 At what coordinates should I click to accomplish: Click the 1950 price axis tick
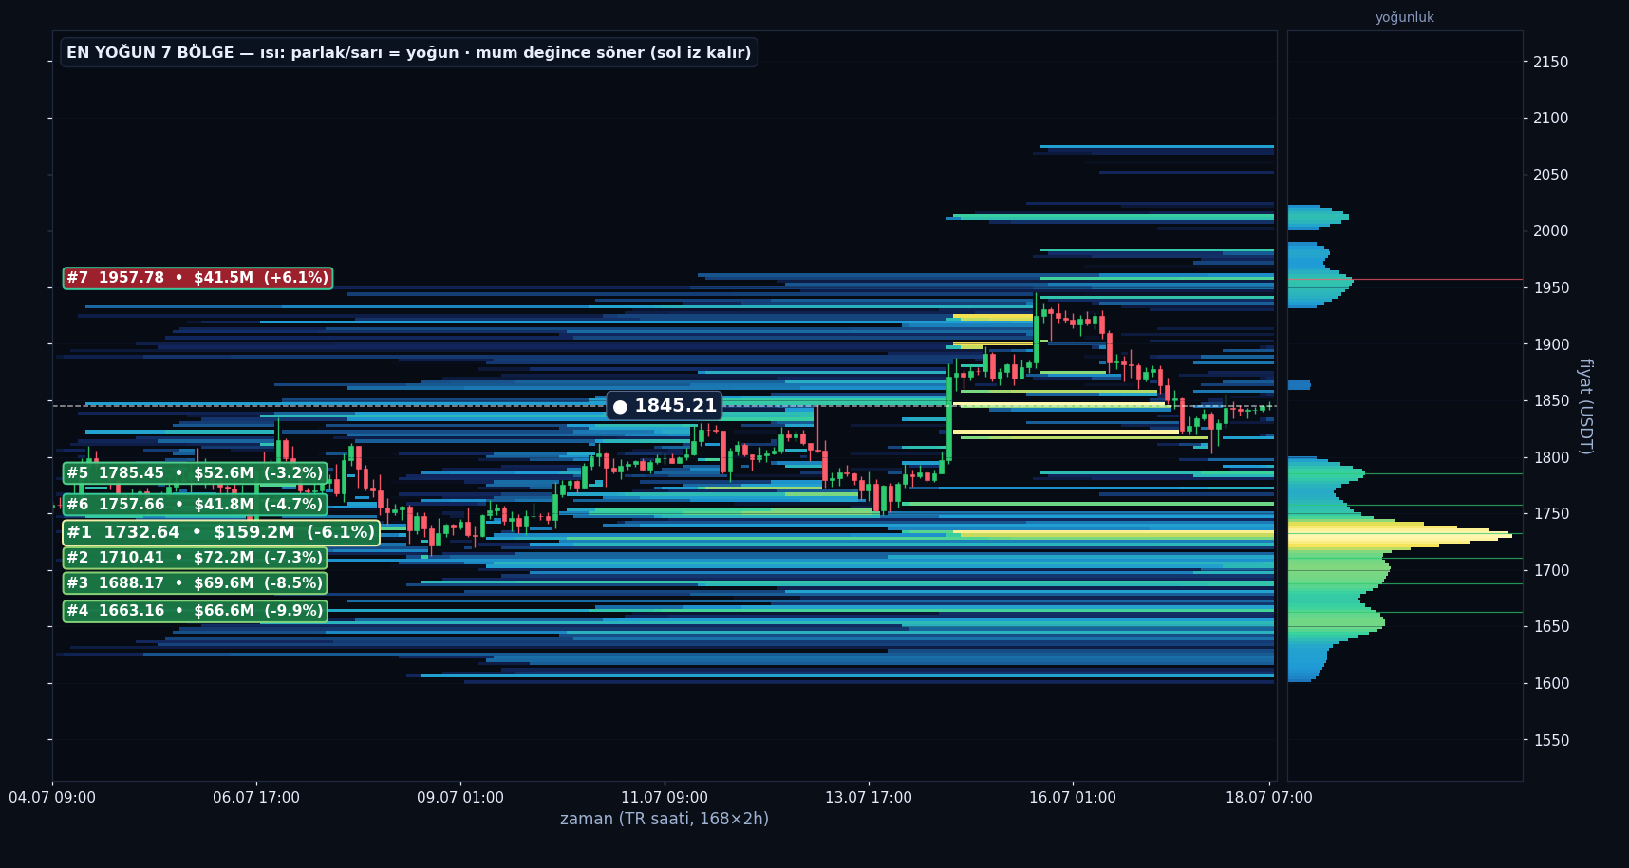tap(1551, 288)
